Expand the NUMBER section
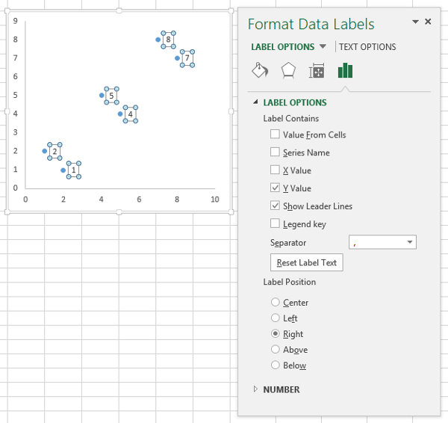Image resolution: width=448 pixels, height=423 pixels. (x=257, y=389)
